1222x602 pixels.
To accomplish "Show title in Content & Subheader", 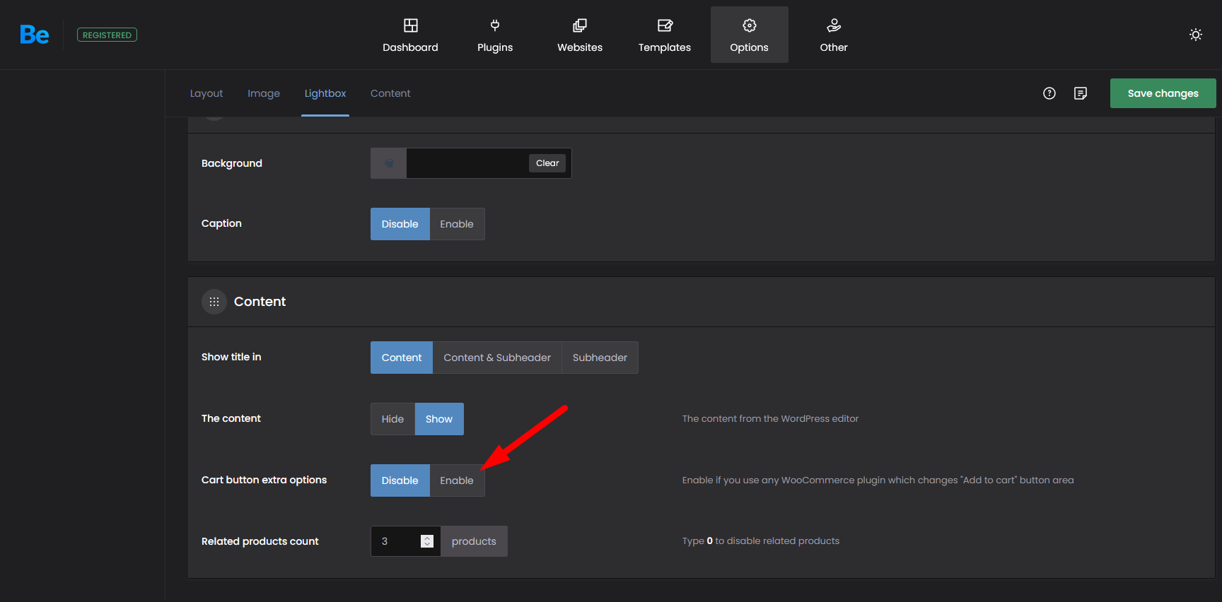I will click(x=497, y=358).
